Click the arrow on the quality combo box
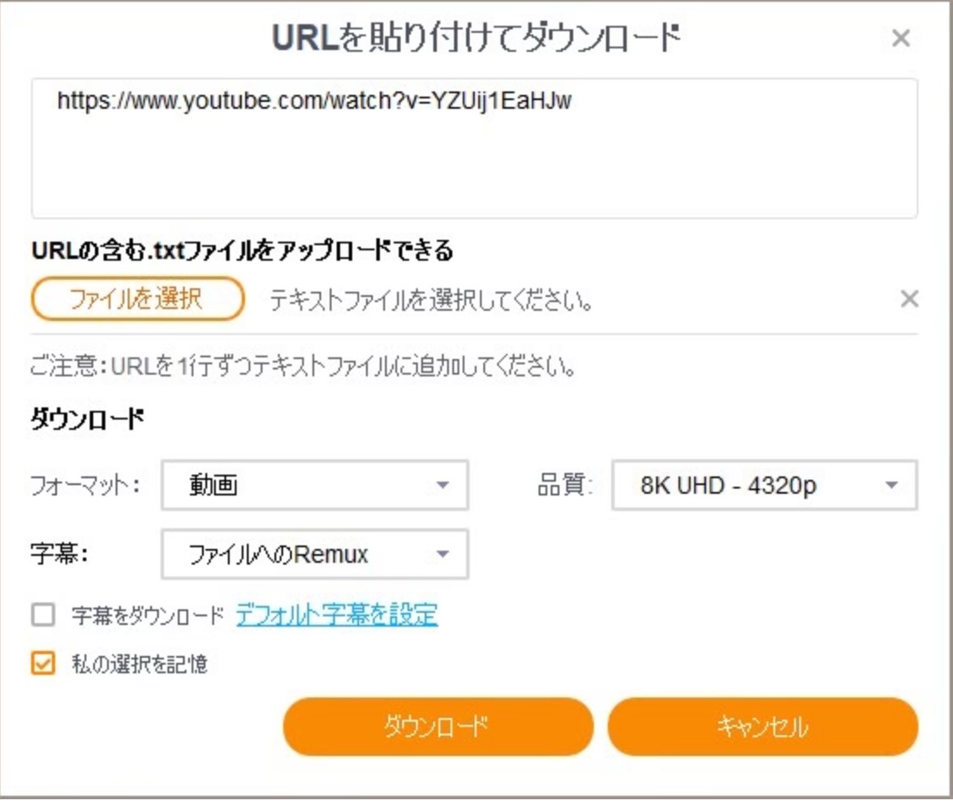953x801 pixels. pos(892,485)
